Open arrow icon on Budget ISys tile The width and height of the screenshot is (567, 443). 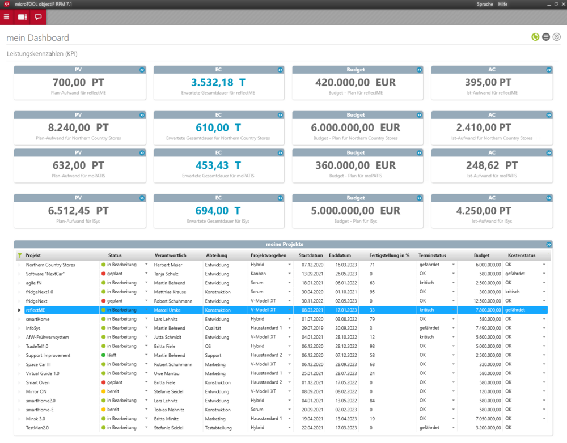point(420,198)
